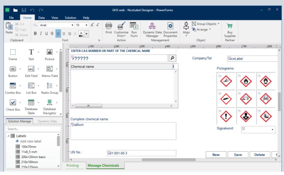Open the Print action
Viewport: 284px width, 175px height.
(x=109, y=28)
